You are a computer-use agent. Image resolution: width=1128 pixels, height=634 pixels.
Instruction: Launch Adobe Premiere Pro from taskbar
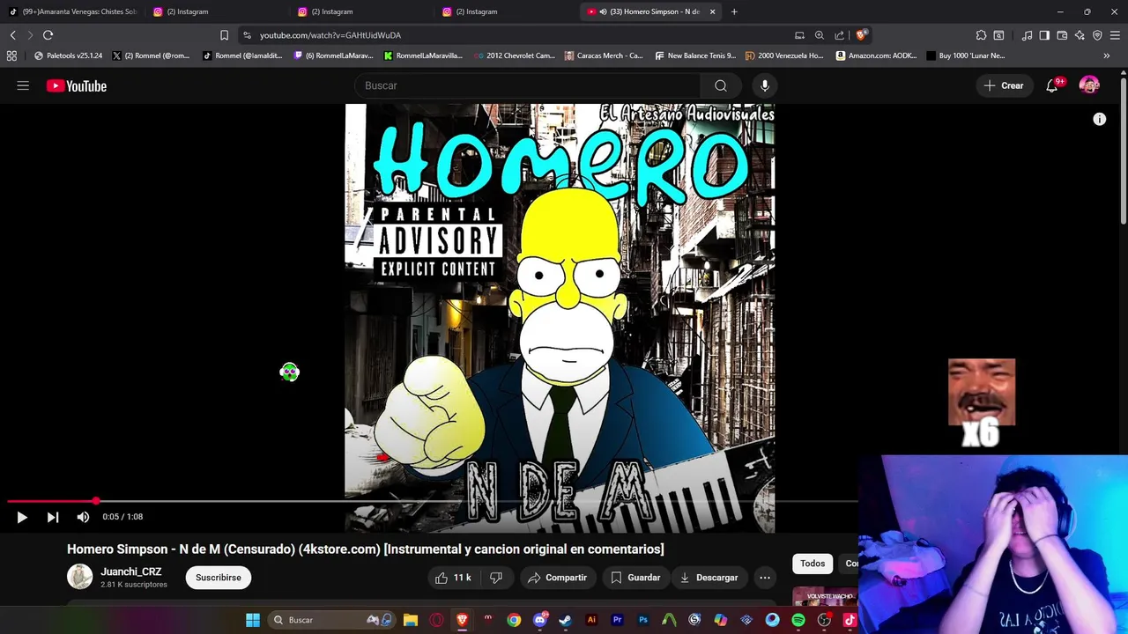click(x=617, y=620)
